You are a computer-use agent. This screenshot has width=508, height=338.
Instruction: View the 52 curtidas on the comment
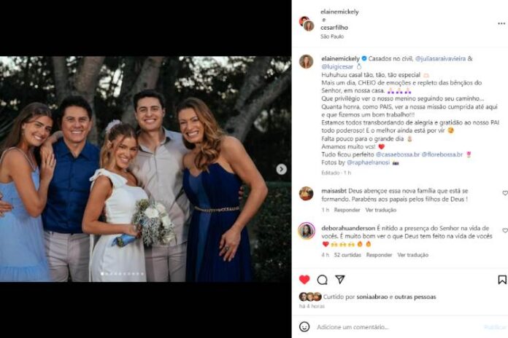347,256
